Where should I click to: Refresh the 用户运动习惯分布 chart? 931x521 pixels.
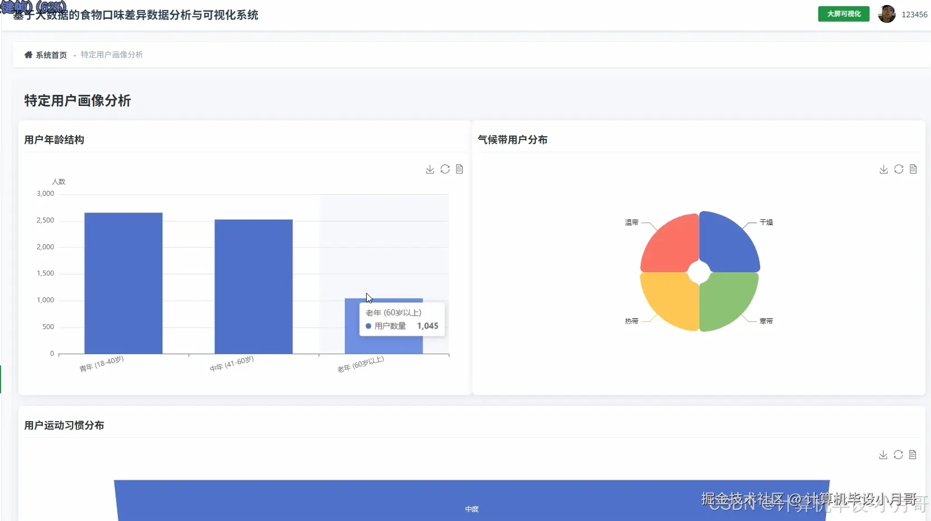899,455
